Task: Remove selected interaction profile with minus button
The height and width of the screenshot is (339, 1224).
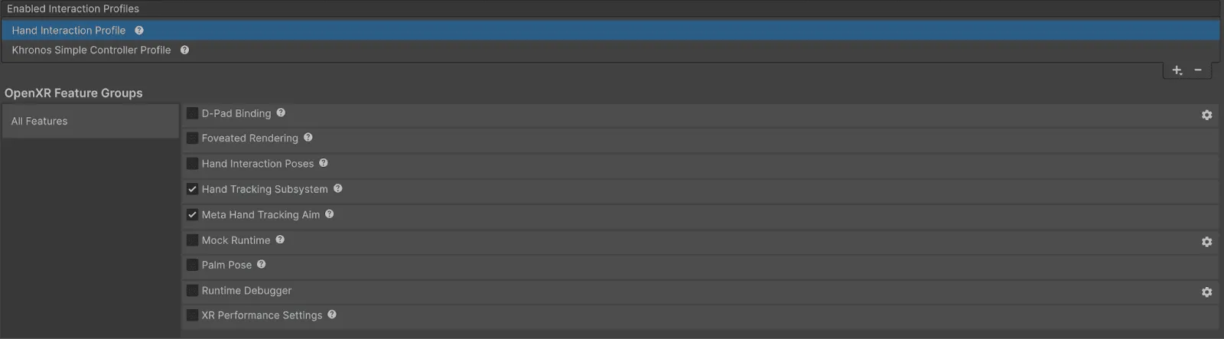Action: (x=1198, y=70)
